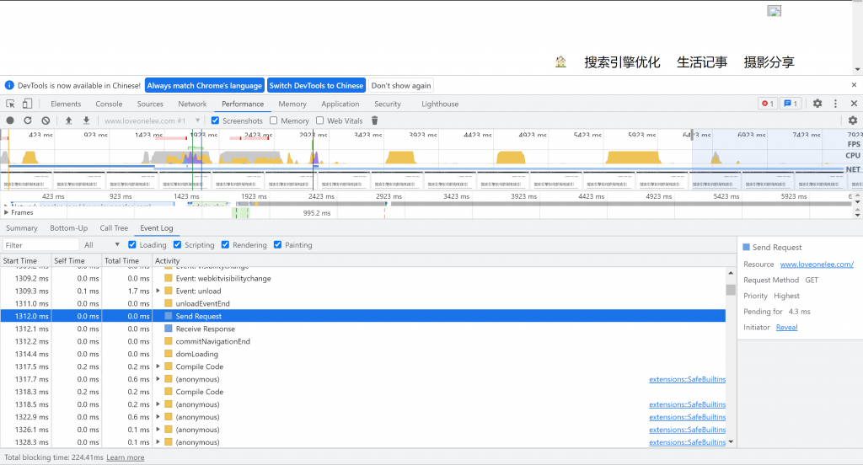Open capture settings gear in Performance toolbar
The width and height of the screenshot is (863, 465).
pos(853,120)
